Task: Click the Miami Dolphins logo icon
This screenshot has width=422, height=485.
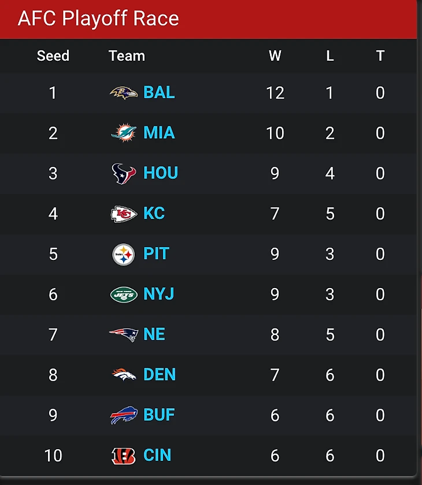Action: tap(124, 133)
